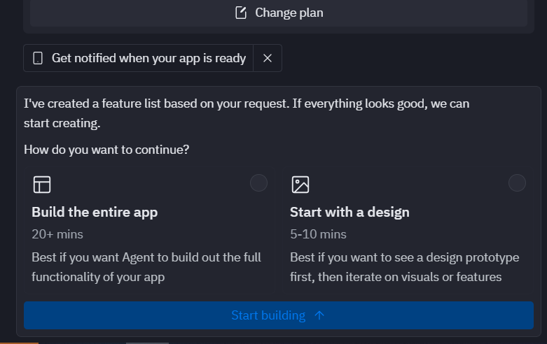
Task: Click the up arrow icon in Start building
Action: tap(319, 315)
